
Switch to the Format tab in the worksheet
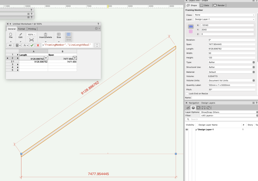point(21,29)
